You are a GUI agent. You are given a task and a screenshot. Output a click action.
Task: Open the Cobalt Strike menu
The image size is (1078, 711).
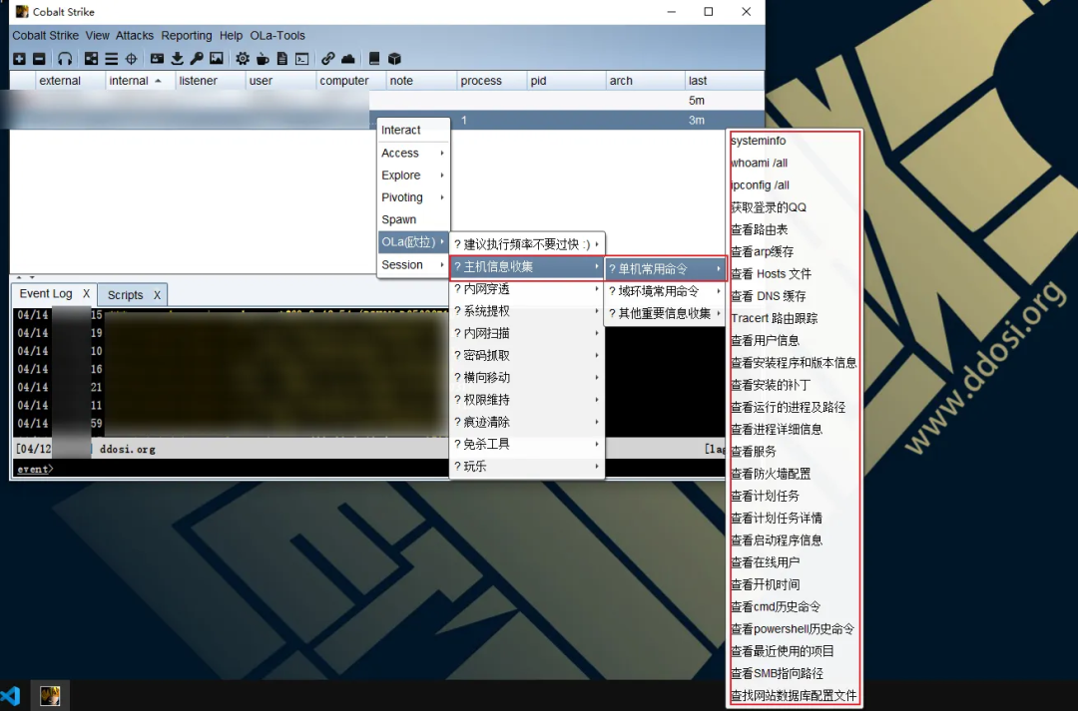coord(45,35)
